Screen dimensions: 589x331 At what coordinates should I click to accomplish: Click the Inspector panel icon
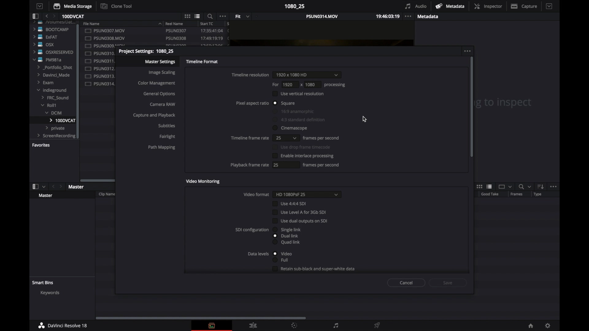tap(477, 6)
